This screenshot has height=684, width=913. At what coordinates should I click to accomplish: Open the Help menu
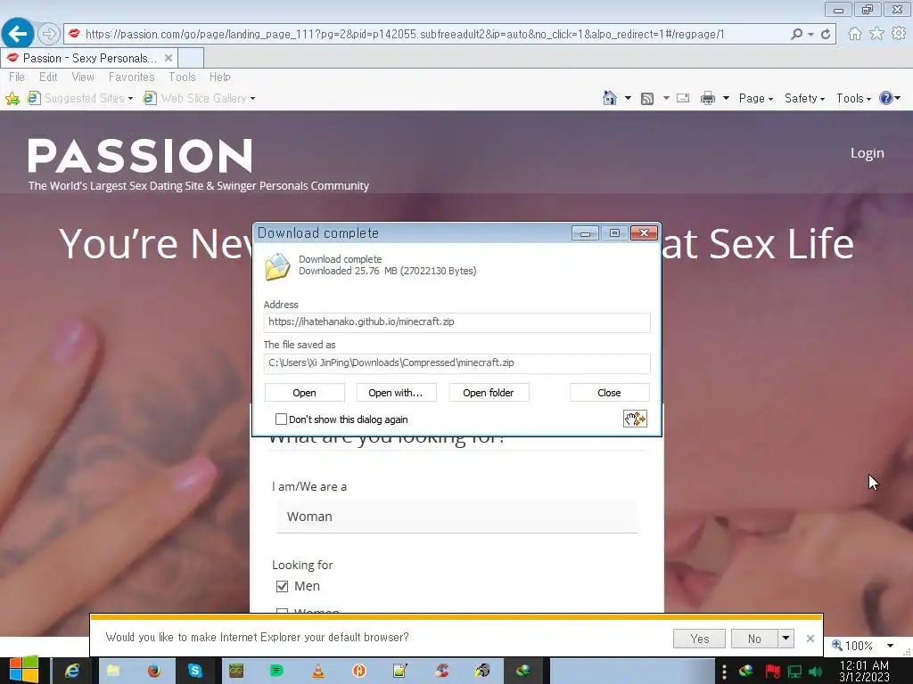(x=220, y=77)
